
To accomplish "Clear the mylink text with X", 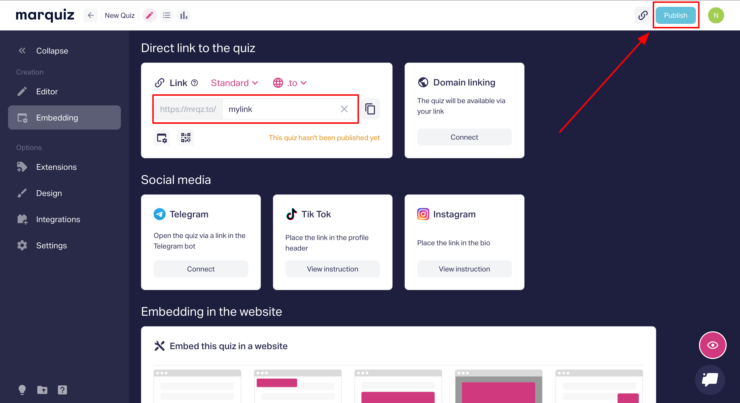I will (344, 109).
